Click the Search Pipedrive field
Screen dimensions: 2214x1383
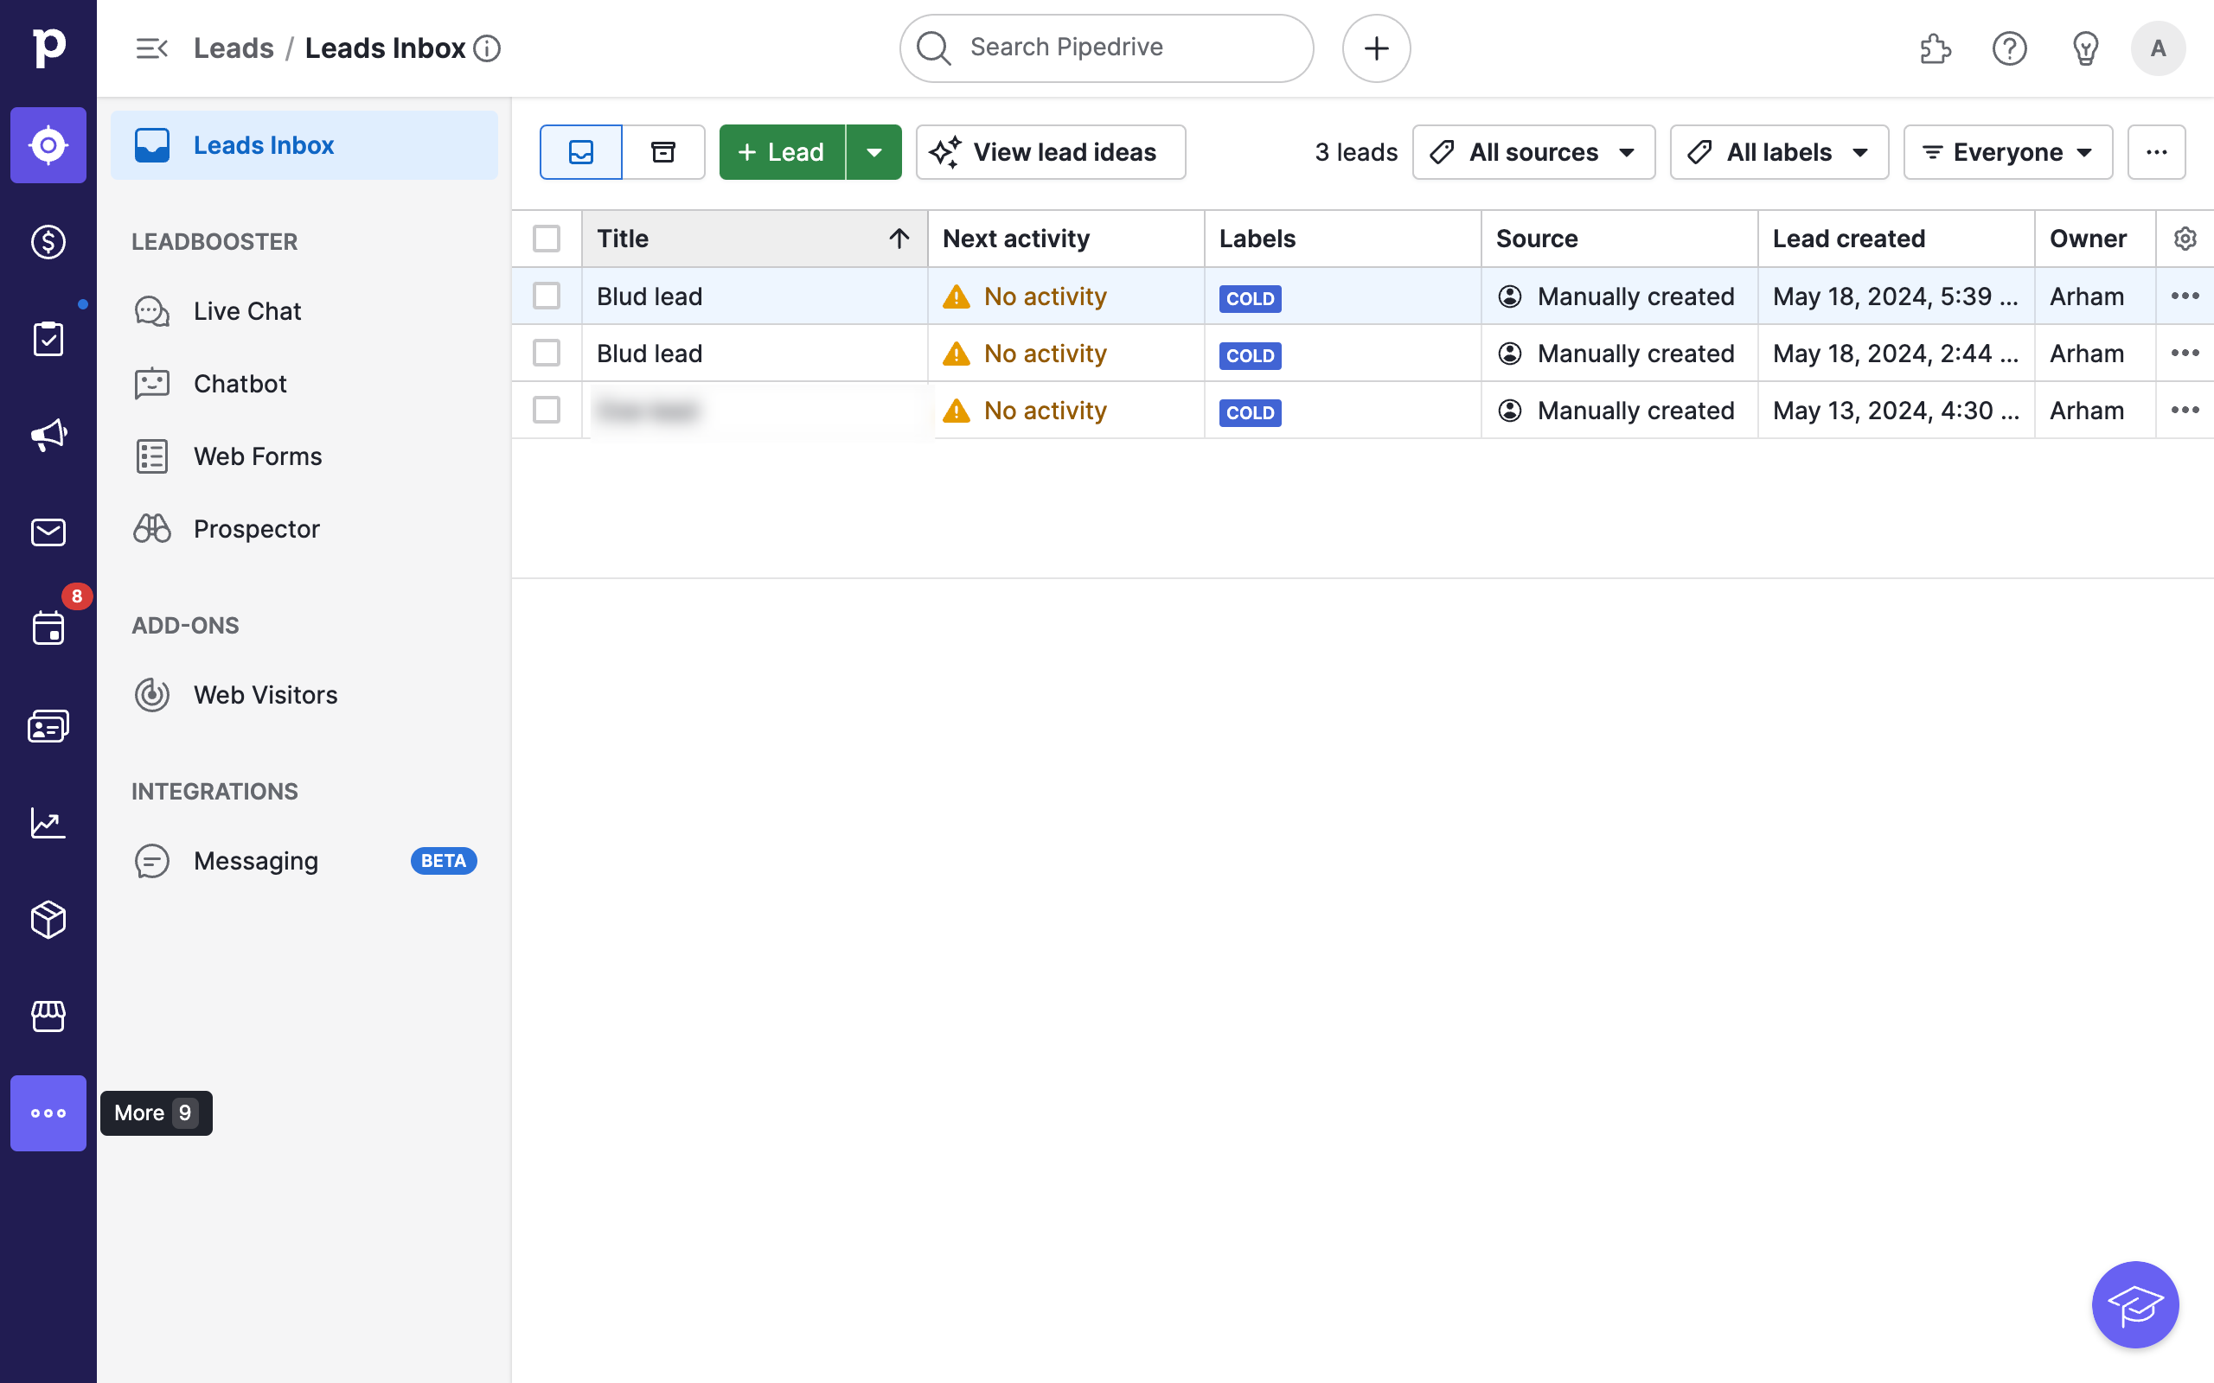point(1107,48)
